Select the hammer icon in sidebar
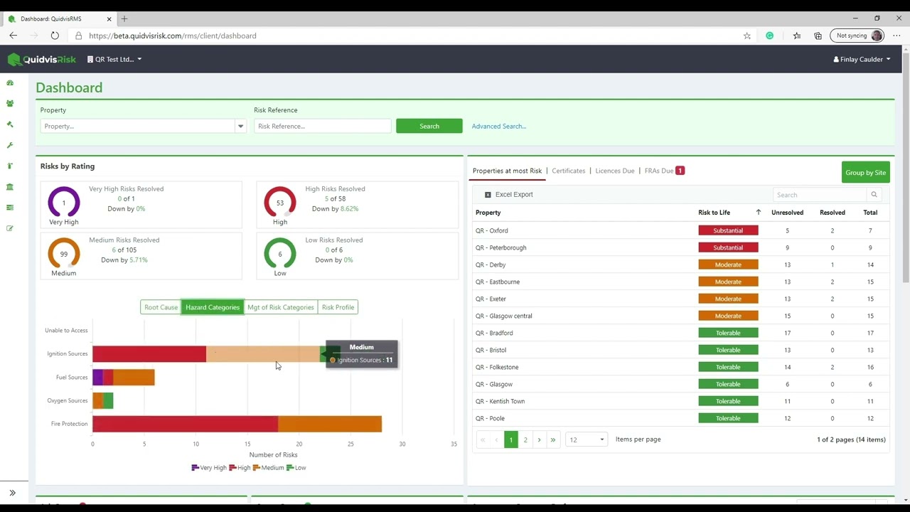Image resolution: width=910 pixels, height=512 pixels. [x=10, y=124]
